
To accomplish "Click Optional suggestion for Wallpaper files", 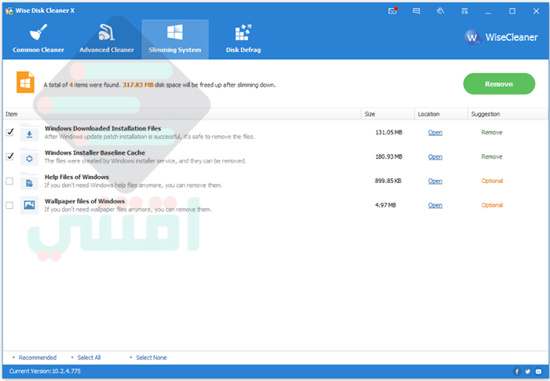I will 492,205.
